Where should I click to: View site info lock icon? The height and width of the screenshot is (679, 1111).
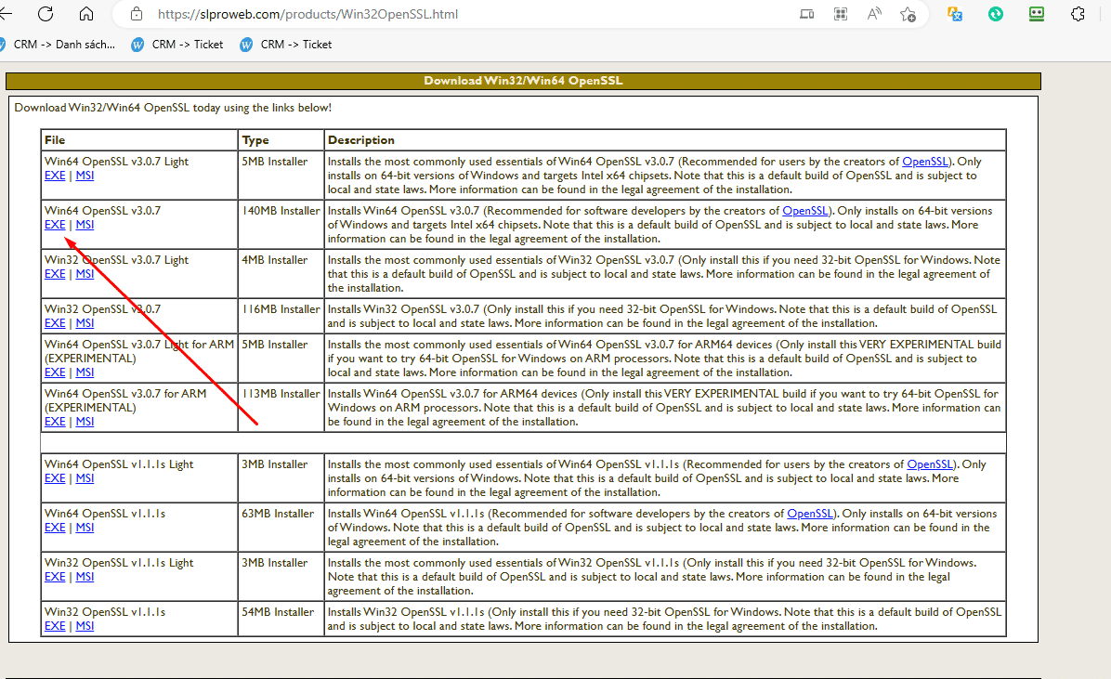click(137, 14)
